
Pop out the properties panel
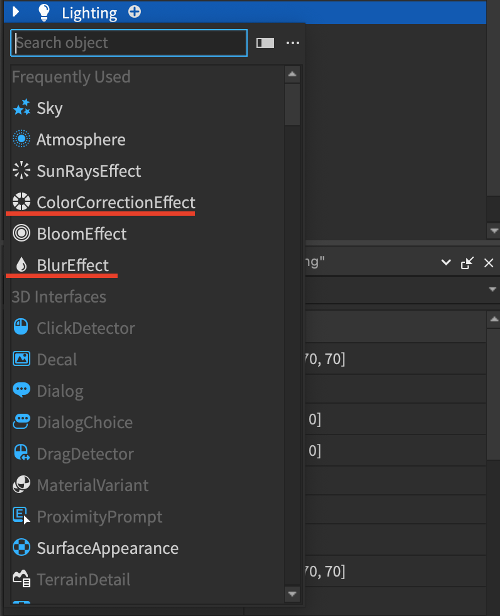467,263
